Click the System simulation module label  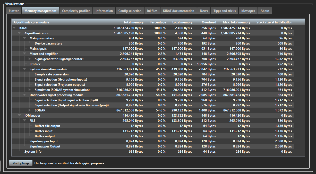coord(48,69)
